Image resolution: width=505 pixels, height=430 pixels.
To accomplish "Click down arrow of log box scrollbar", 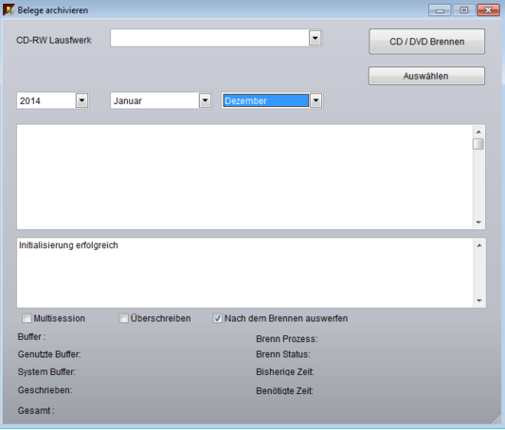I will (x=479, y=300).
